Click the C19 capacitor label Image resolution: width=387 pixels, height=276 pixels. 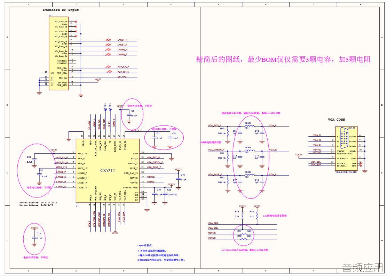click(x=159, y=190)
